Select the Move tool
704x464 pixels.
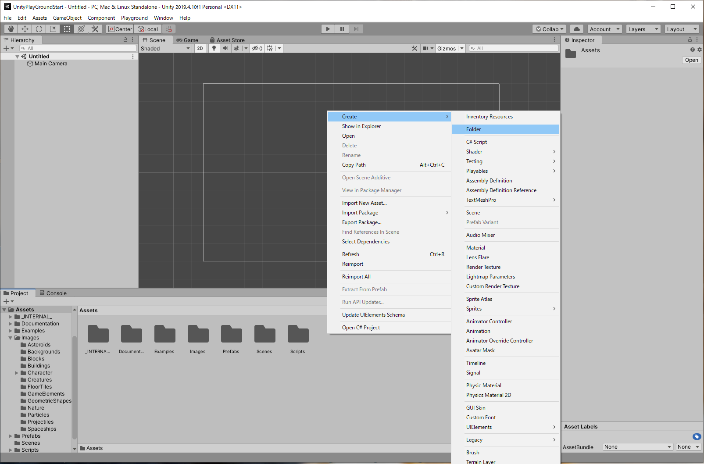coord(25,29)
